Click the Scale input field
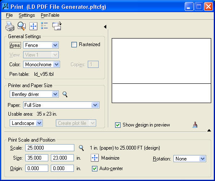 click(50, 148)
